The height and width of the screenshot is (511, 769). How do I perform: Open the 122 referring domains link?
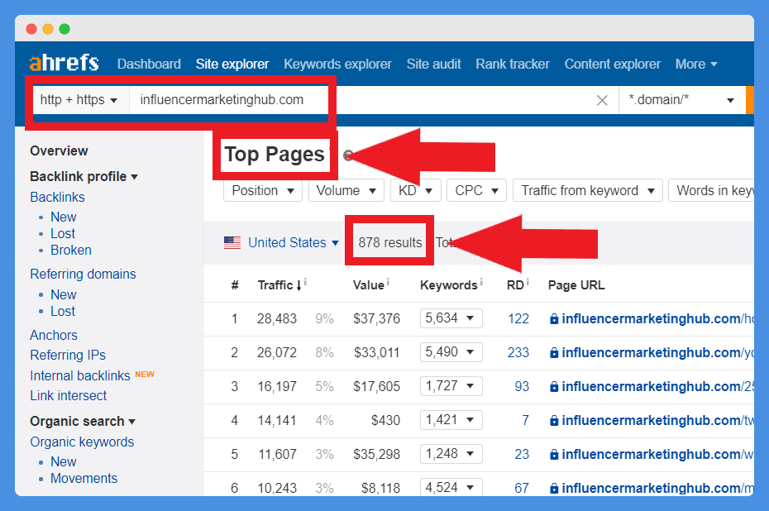tap(518, 319)
